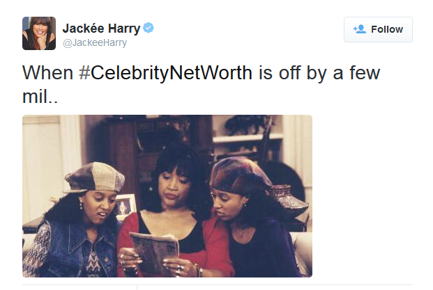The image size is (433, 290).
Task: Click the tweet text "mil.."
Action: [x=40, y=98]
